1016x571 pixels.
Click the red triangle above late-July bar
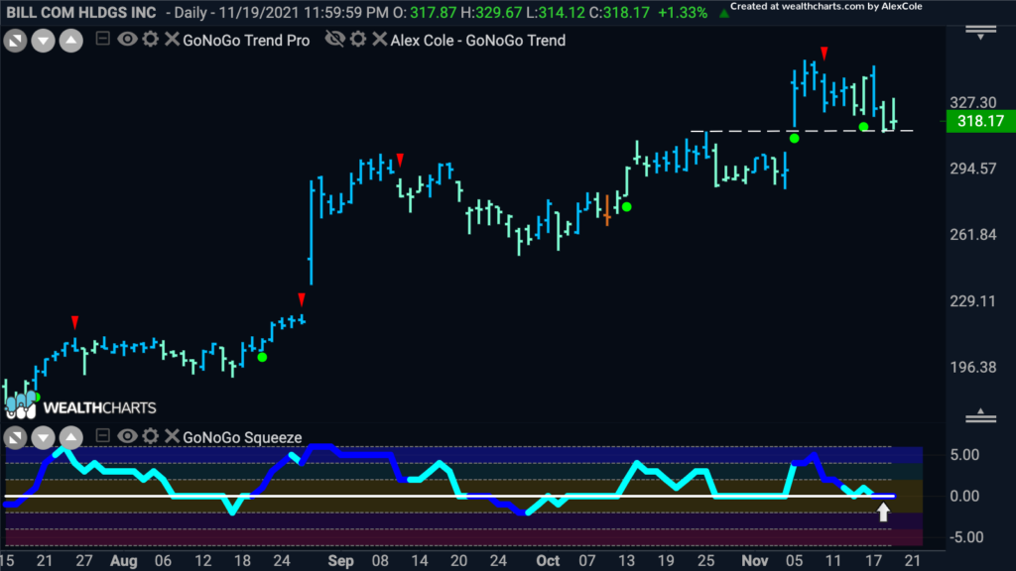click(75, 322)
